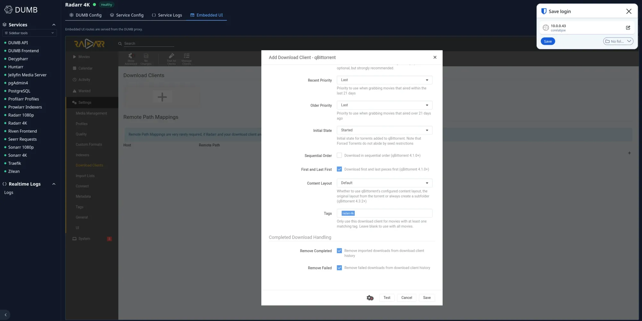Select the 10.0.0.43 login entry
Screen dimensions: 642x321
coord(587,28)
